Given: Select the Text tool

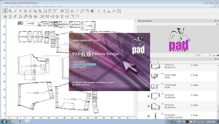Looking at the screenshot, I should click(20, 11).
